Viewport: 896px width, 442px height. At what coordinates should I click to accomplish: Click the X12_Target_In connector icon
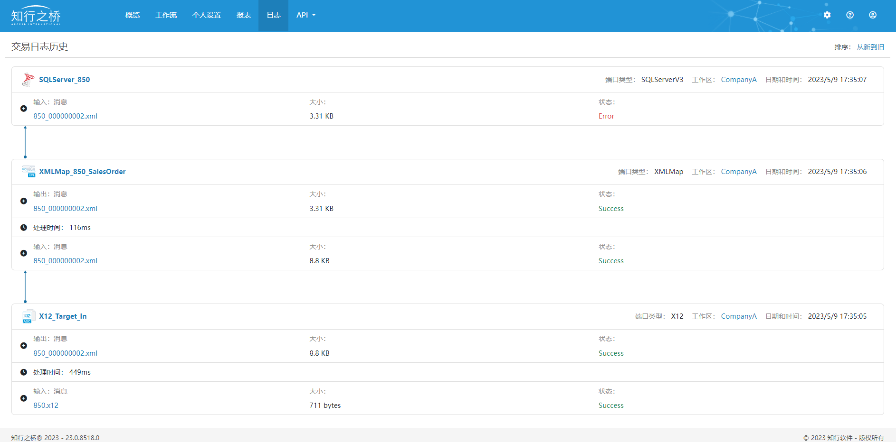click(x=28, y=316)
